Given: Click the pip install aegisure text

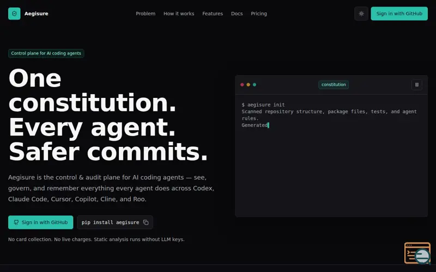Looking at the screenshot, I should click(111, 222).
